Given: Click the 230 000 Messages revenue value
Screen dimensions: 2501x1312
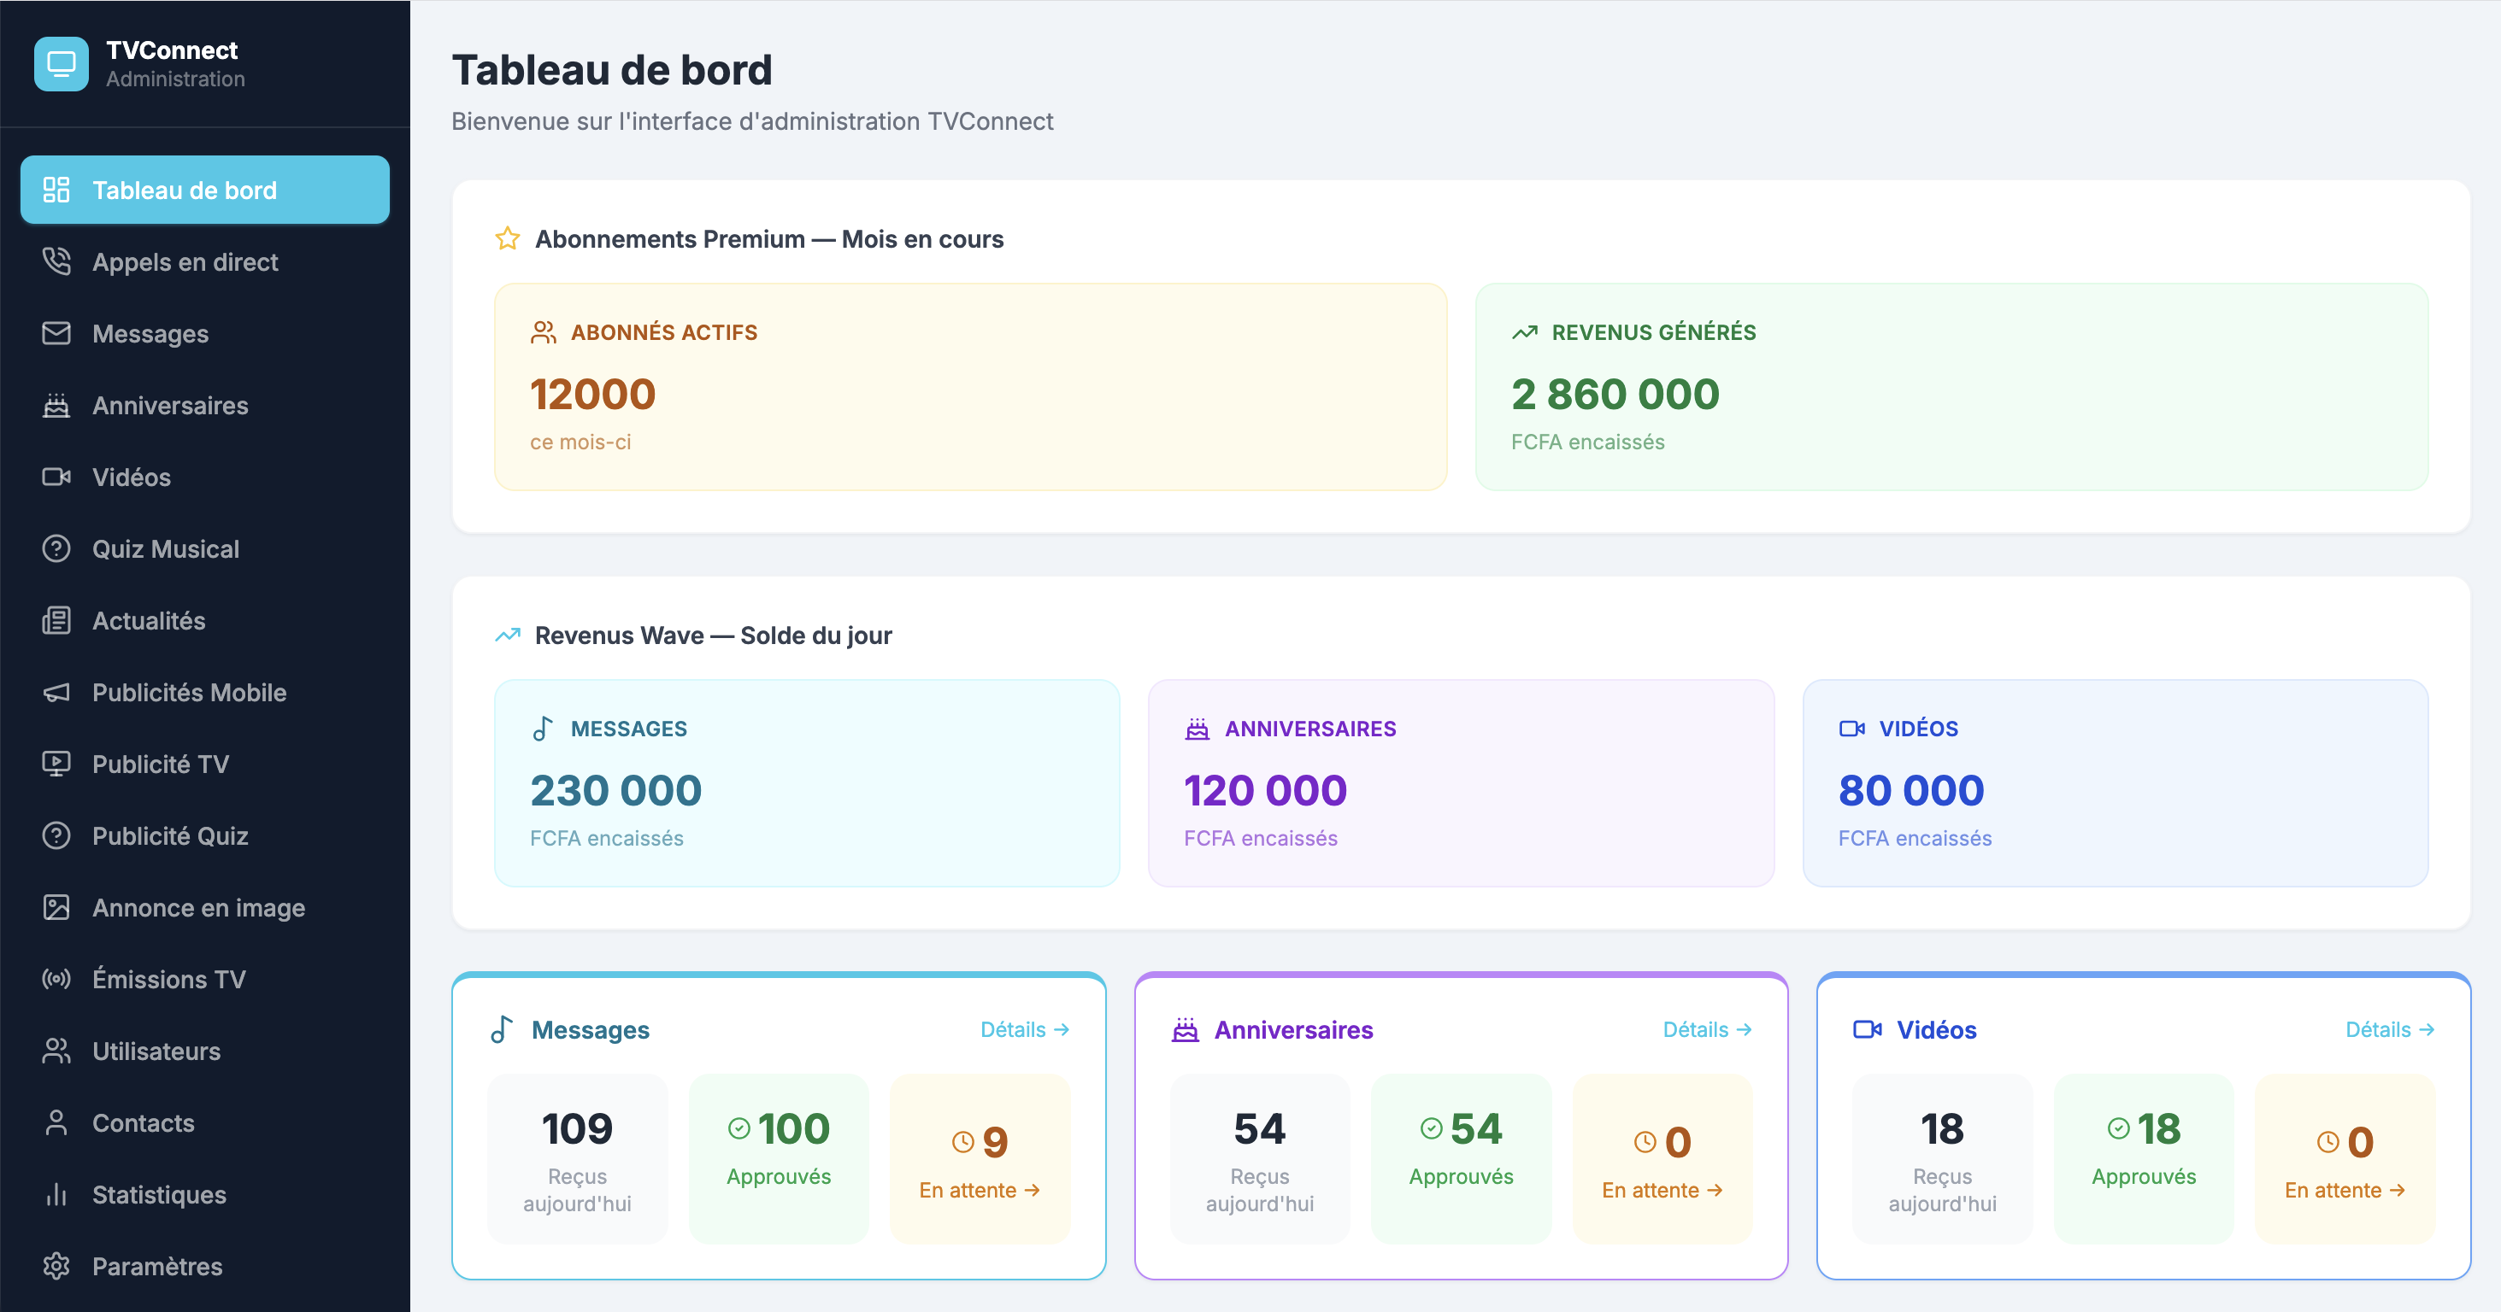Looking at the screenshot, I should pos(615,790).
